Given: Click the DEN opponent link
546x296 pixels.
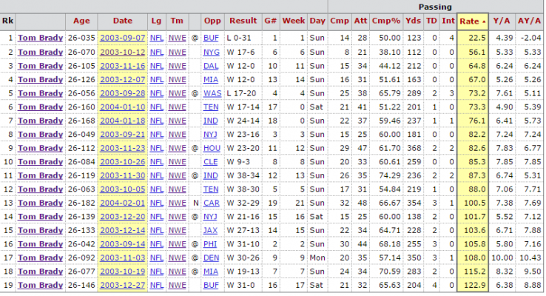Looking at the screenshot, I should (211, 258).
